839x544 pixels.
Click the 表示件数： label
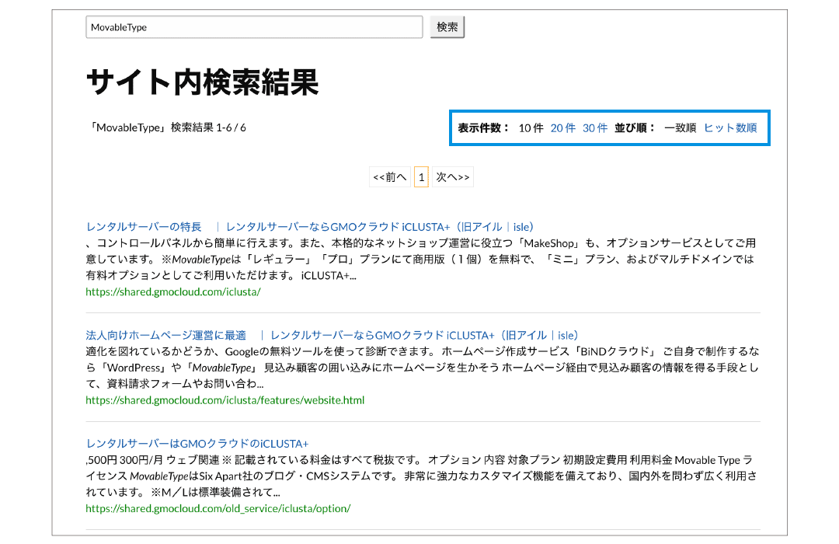coord(484,128)
